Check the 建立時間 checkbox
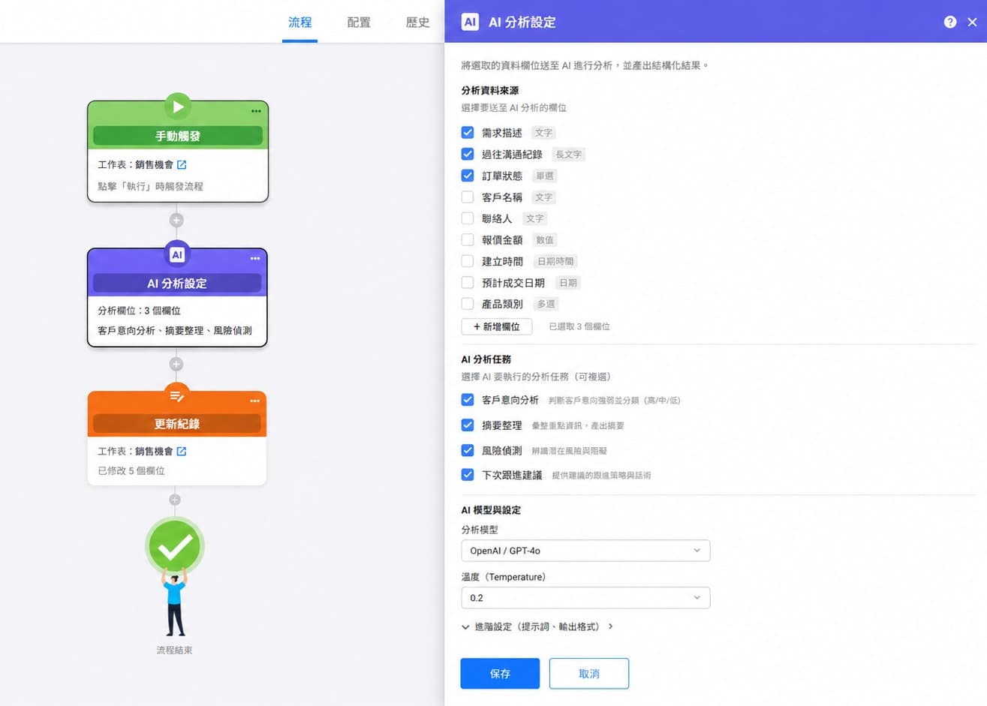Screen dimensions: 987x706 468,261
